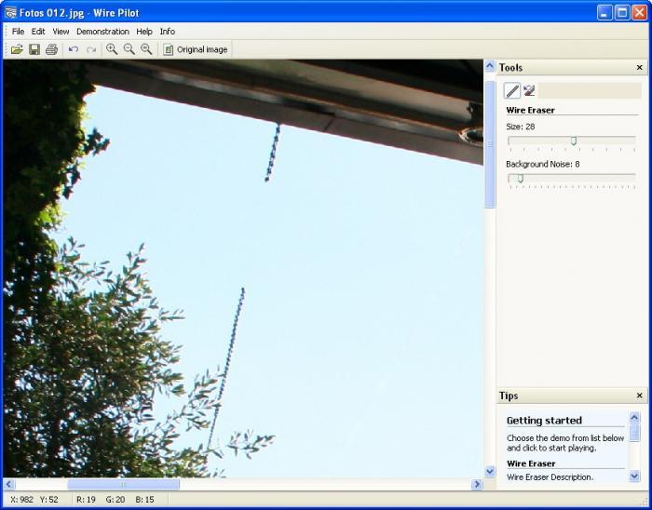The width and height of the screenshot is (652, 510).
Task: Click the Save floppy disk icon
Action: (34, 49)
